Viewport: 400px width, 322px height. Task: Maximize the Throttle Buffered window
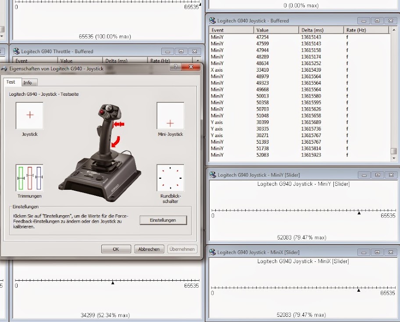pyautogui.click(x=181, y=51)
